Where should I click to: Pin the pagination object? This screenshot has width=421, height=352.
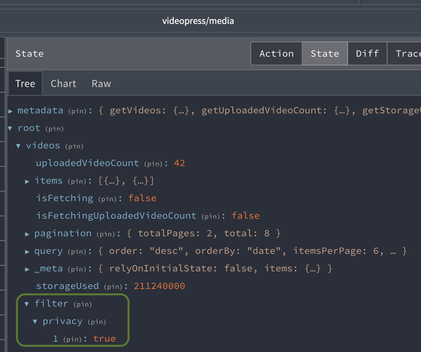[106, 234]
